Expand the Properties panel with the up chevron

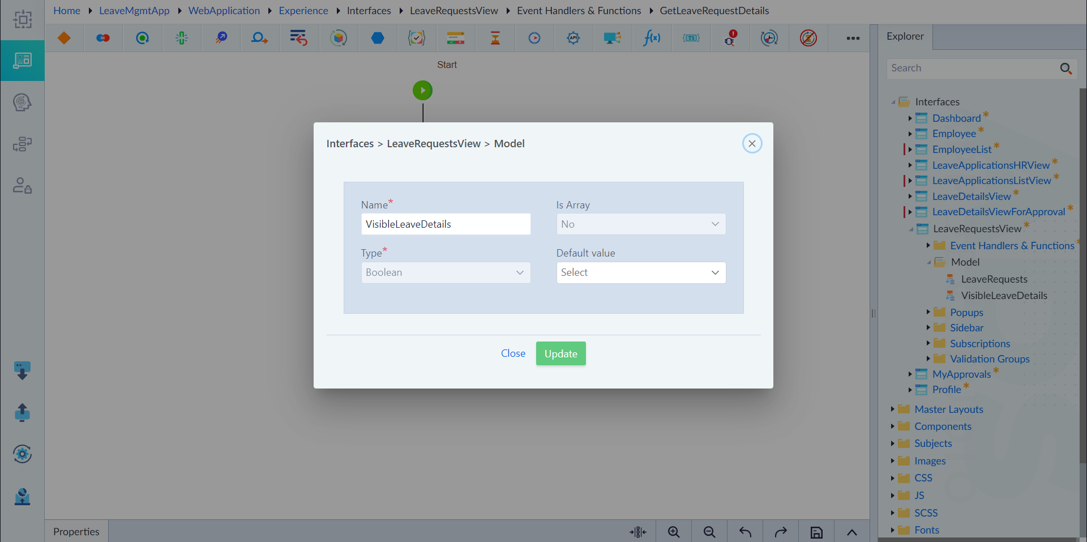(x=852, y=532)
